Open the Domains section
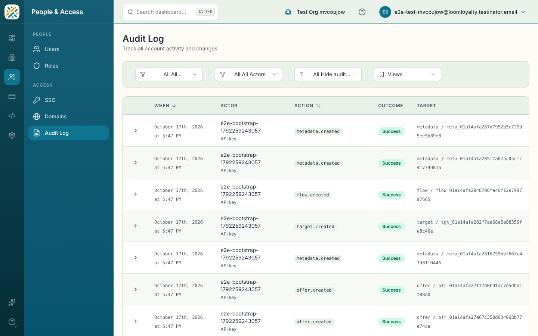 tap(69, 116)
